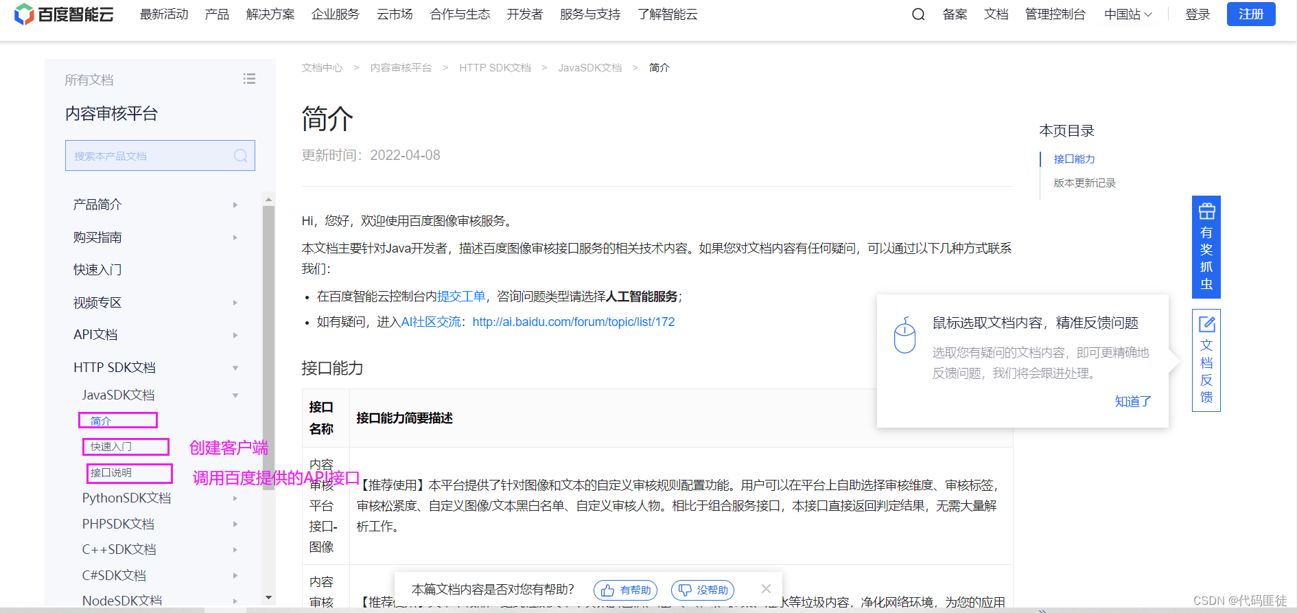The image size is (1297, 613).
Task: Click the blue 注册 button
Action: 1251,14
